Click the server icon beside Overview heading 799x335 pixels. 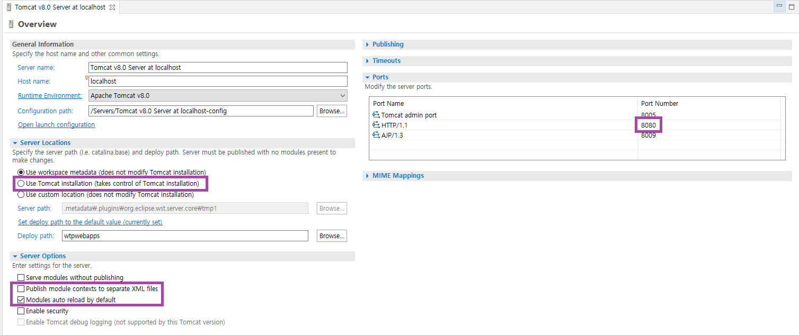[11, 24]
